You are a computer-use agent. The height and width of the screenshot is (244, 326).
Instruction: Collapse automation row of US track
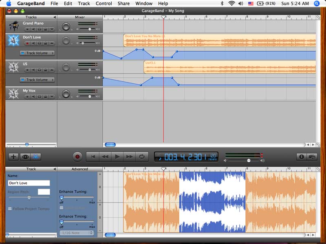click(52, 70)
